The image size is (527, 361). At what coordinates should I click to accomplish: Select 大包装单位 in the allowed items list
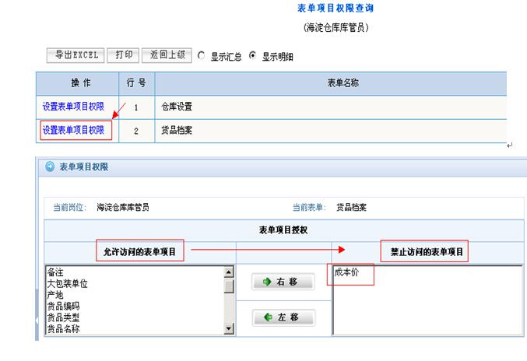(67, 284)
